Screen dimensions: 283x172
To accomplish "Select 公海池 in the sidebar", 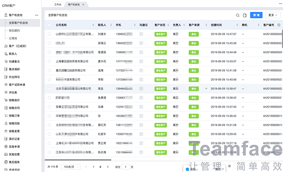I will [x=13, y=38].
